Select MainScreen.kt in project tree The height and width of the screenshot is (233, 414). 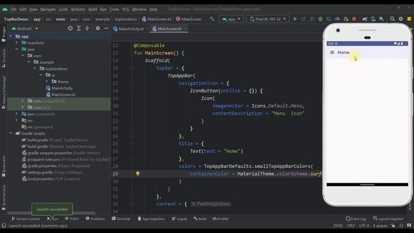coord(61,94)
